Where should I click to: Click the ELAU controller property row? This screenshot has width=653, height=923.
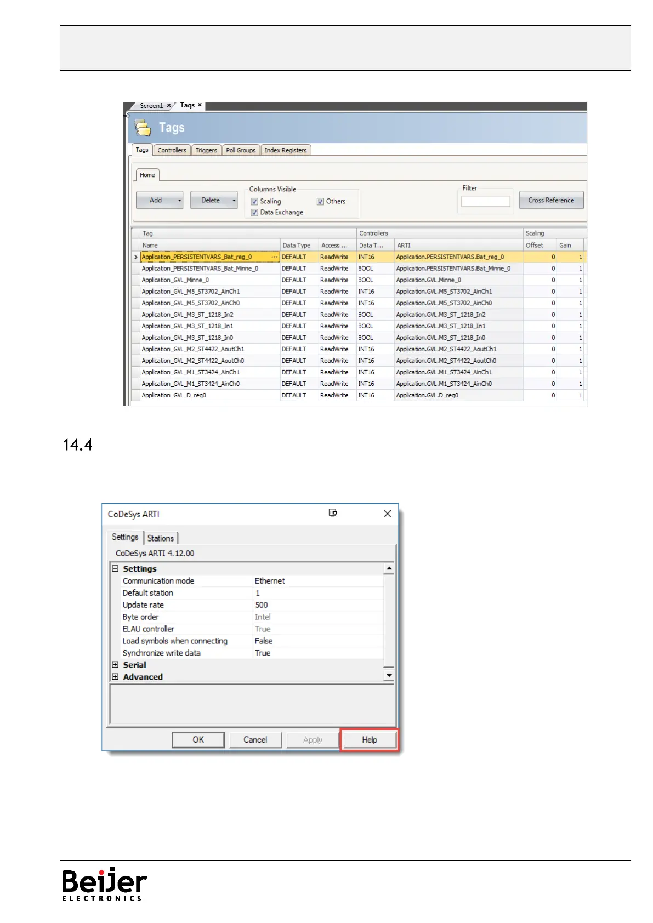pos(252,629)
